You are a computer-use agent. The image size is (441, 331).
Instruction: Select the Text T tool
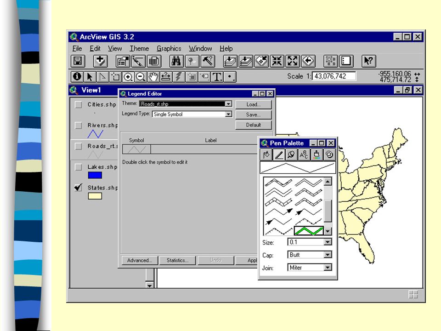click(217, 77)
